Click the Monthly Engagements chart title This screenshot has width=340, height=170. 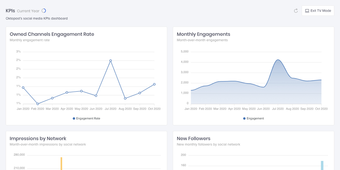point(203,34)
